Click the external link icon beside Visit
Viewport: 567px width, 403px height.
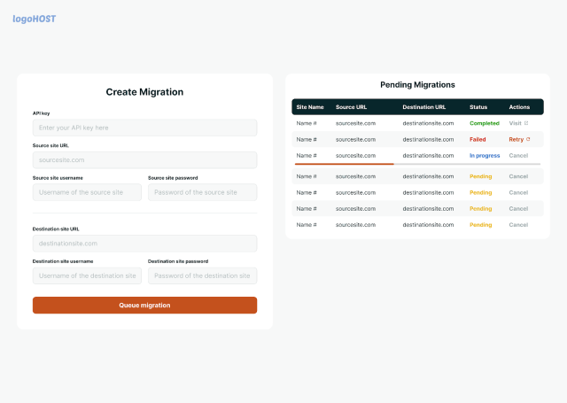(x=526, y=123)
